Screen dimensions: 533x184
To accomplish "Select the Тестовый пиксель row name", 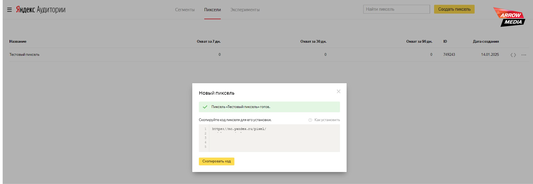I will click(x=25, y=55).
